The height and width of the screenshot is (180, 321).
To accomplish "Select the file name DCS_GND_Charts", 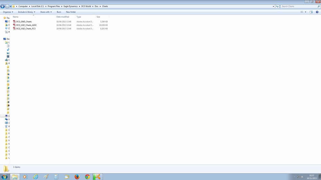I will [x=24, y=22].
